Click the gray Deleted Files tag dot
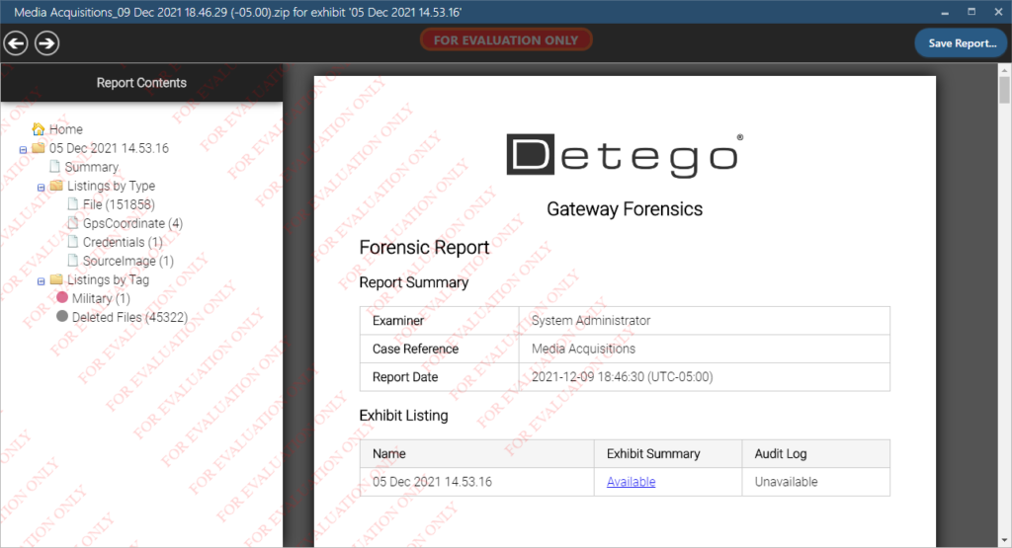1012x548 pixels. pos(62,316)
